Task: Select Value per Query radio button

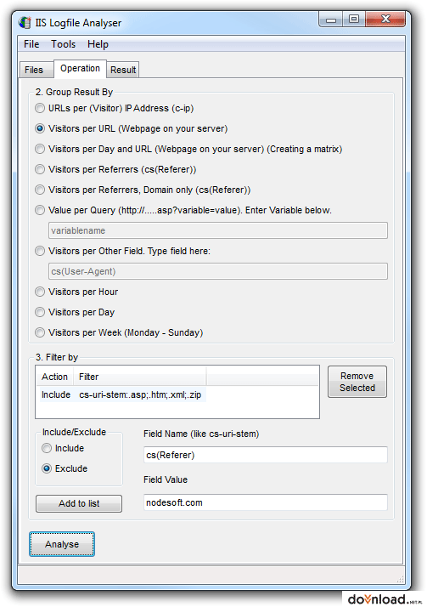Action: 40,210
